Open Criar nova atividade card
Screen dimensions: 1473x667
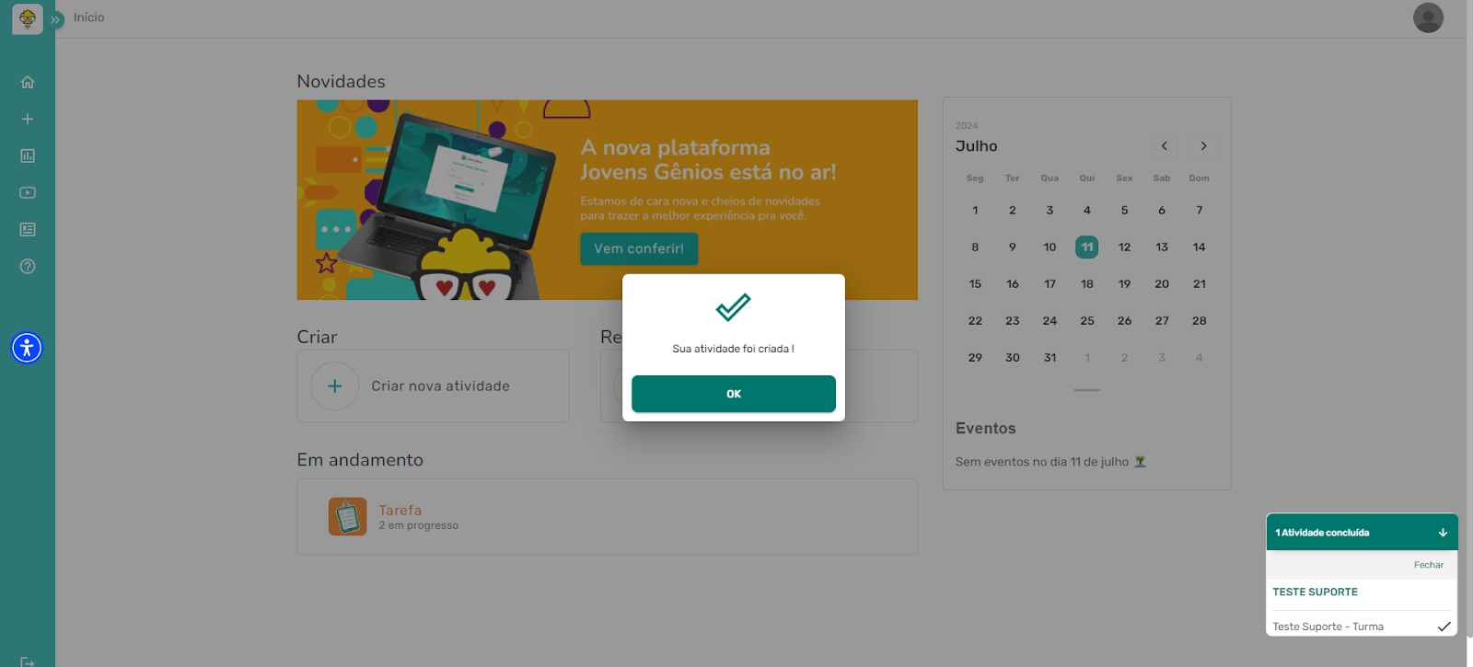[433, 386]
